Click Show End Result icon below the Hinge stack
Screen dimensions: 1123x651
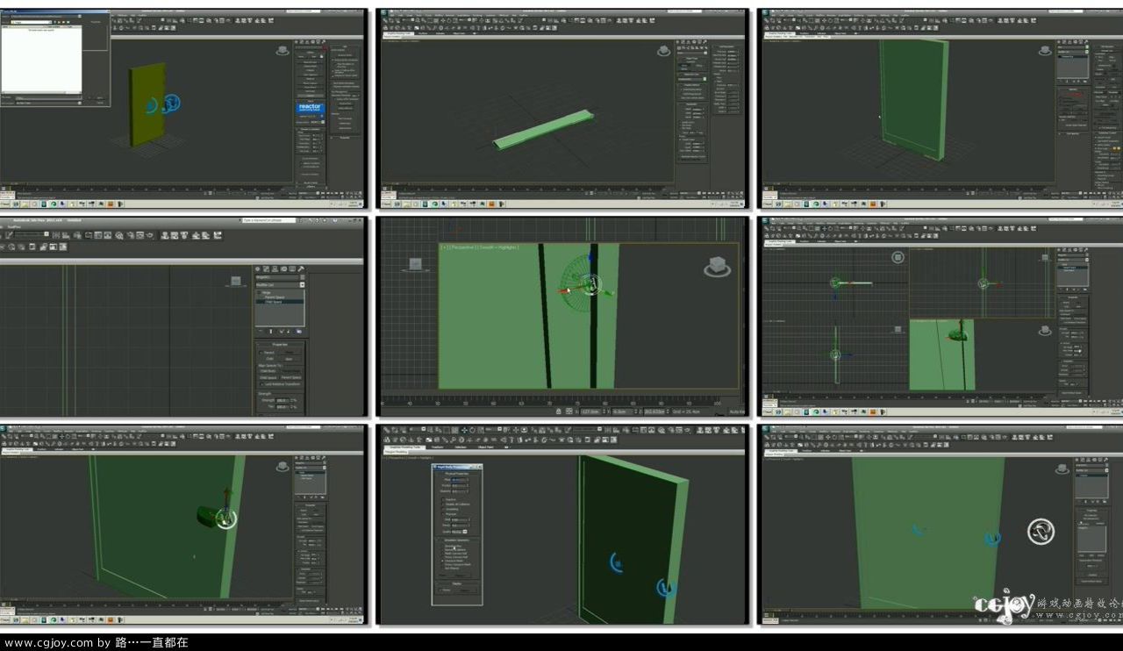pos(271,332)
